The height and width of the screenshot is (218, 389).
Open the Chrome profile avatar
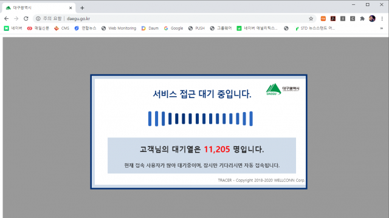tap(372, 19)
